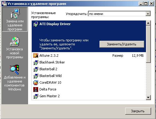The image size is (156, 119).
Task: Click the window title bar system icon
Action: click(x=4, y=4)
